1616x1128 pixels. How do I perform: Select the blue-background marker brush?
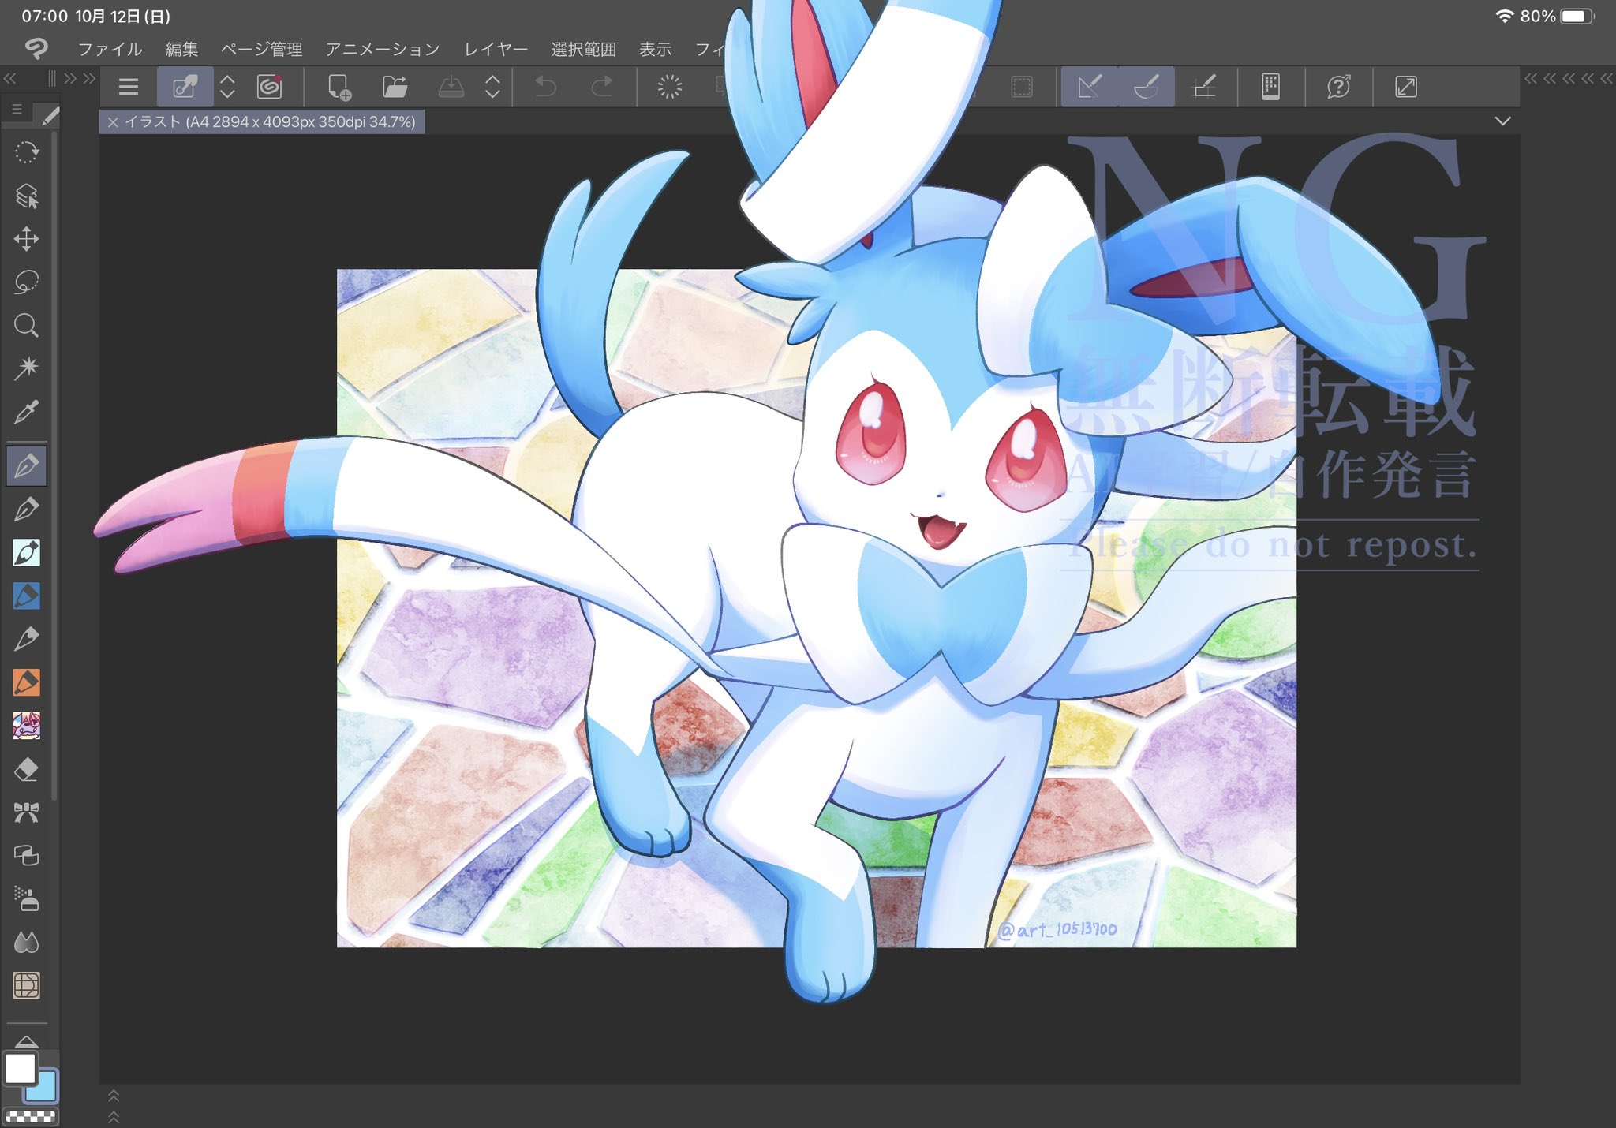coord(26,596)
